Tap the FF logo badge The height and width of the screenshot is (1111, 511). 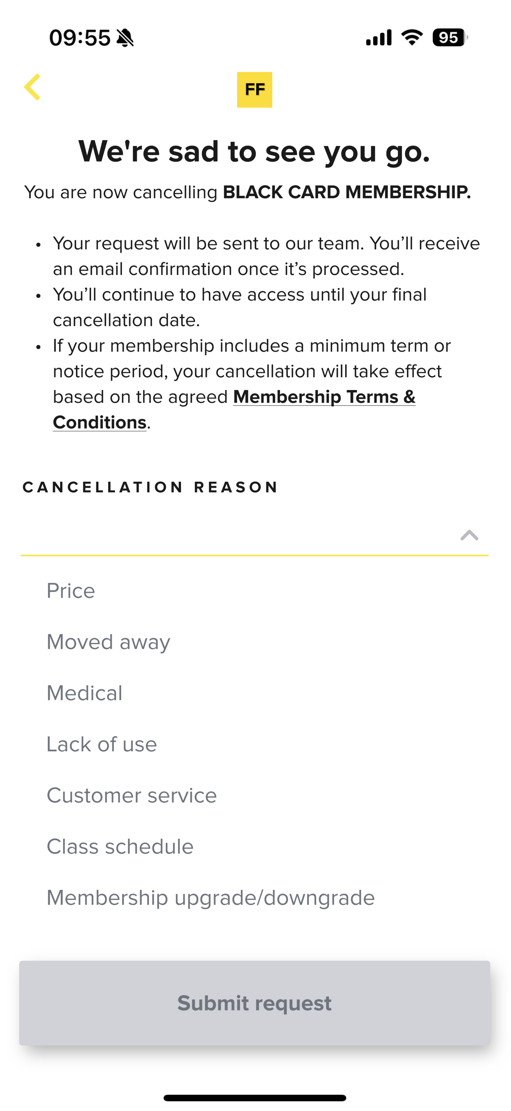255,90
